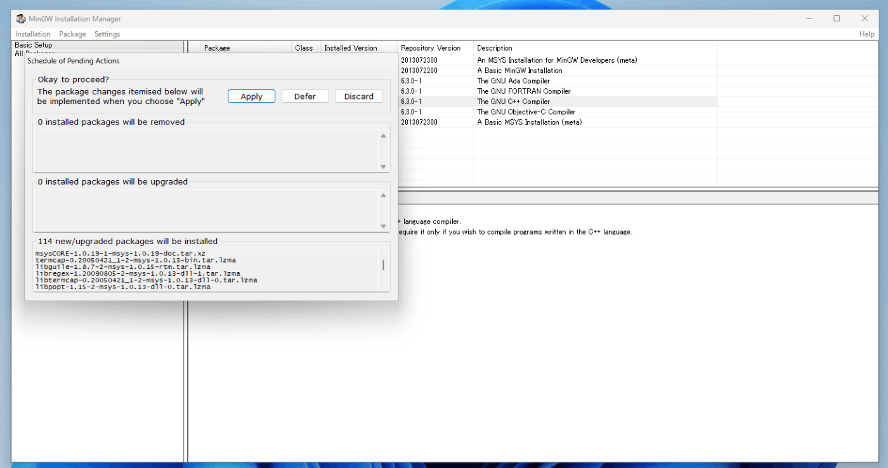The image size is (888, 468).
Task: Select MSYS Installation for MinGW Developers row
Action: pyautogui.click(x=558, y=60)
